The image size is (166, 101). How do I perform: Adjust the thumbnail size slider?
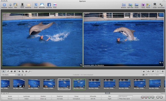point(4,93)
